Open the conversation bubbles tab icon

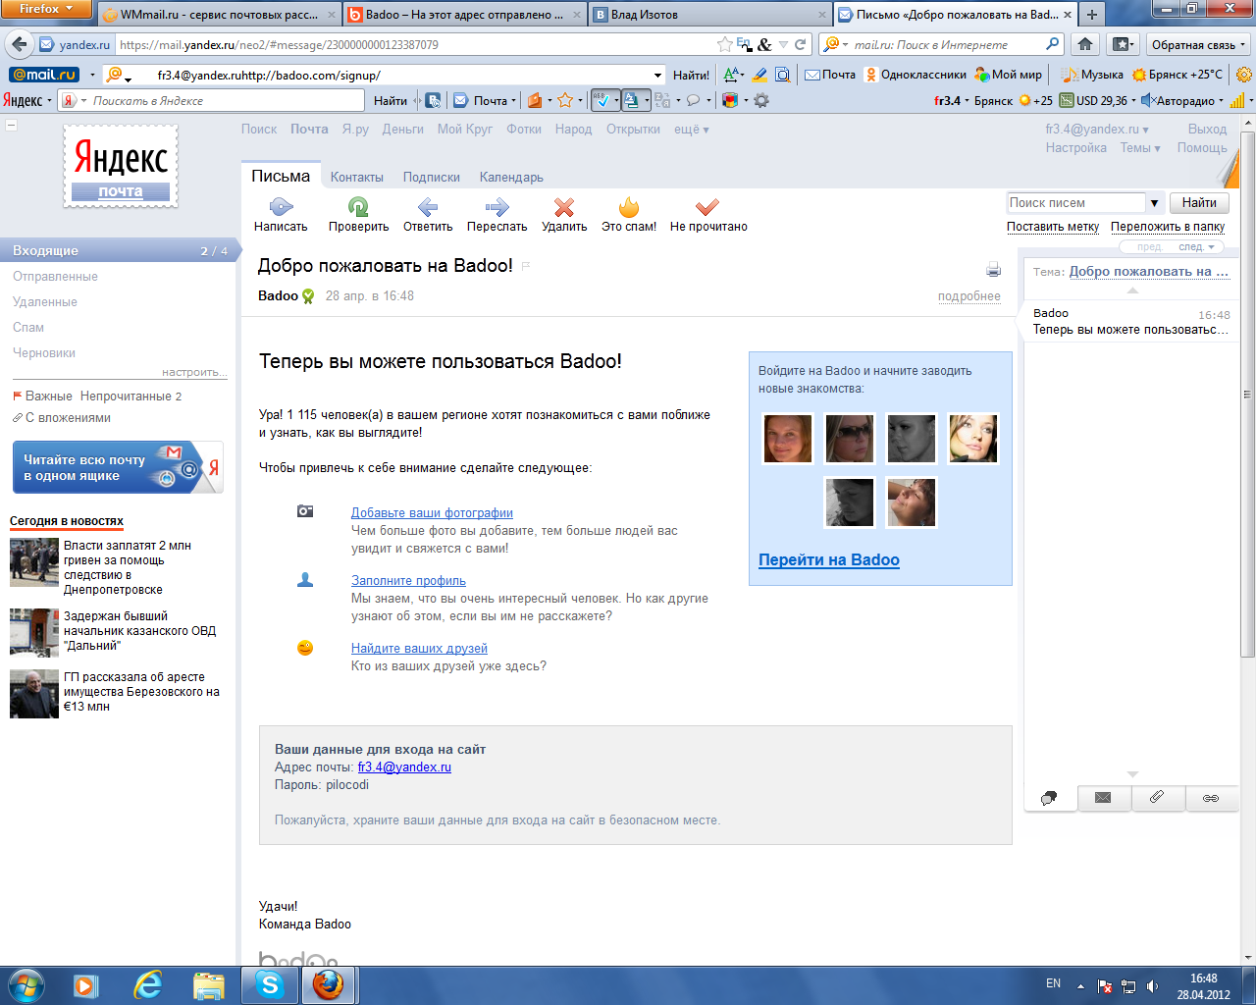point(1050,798)
